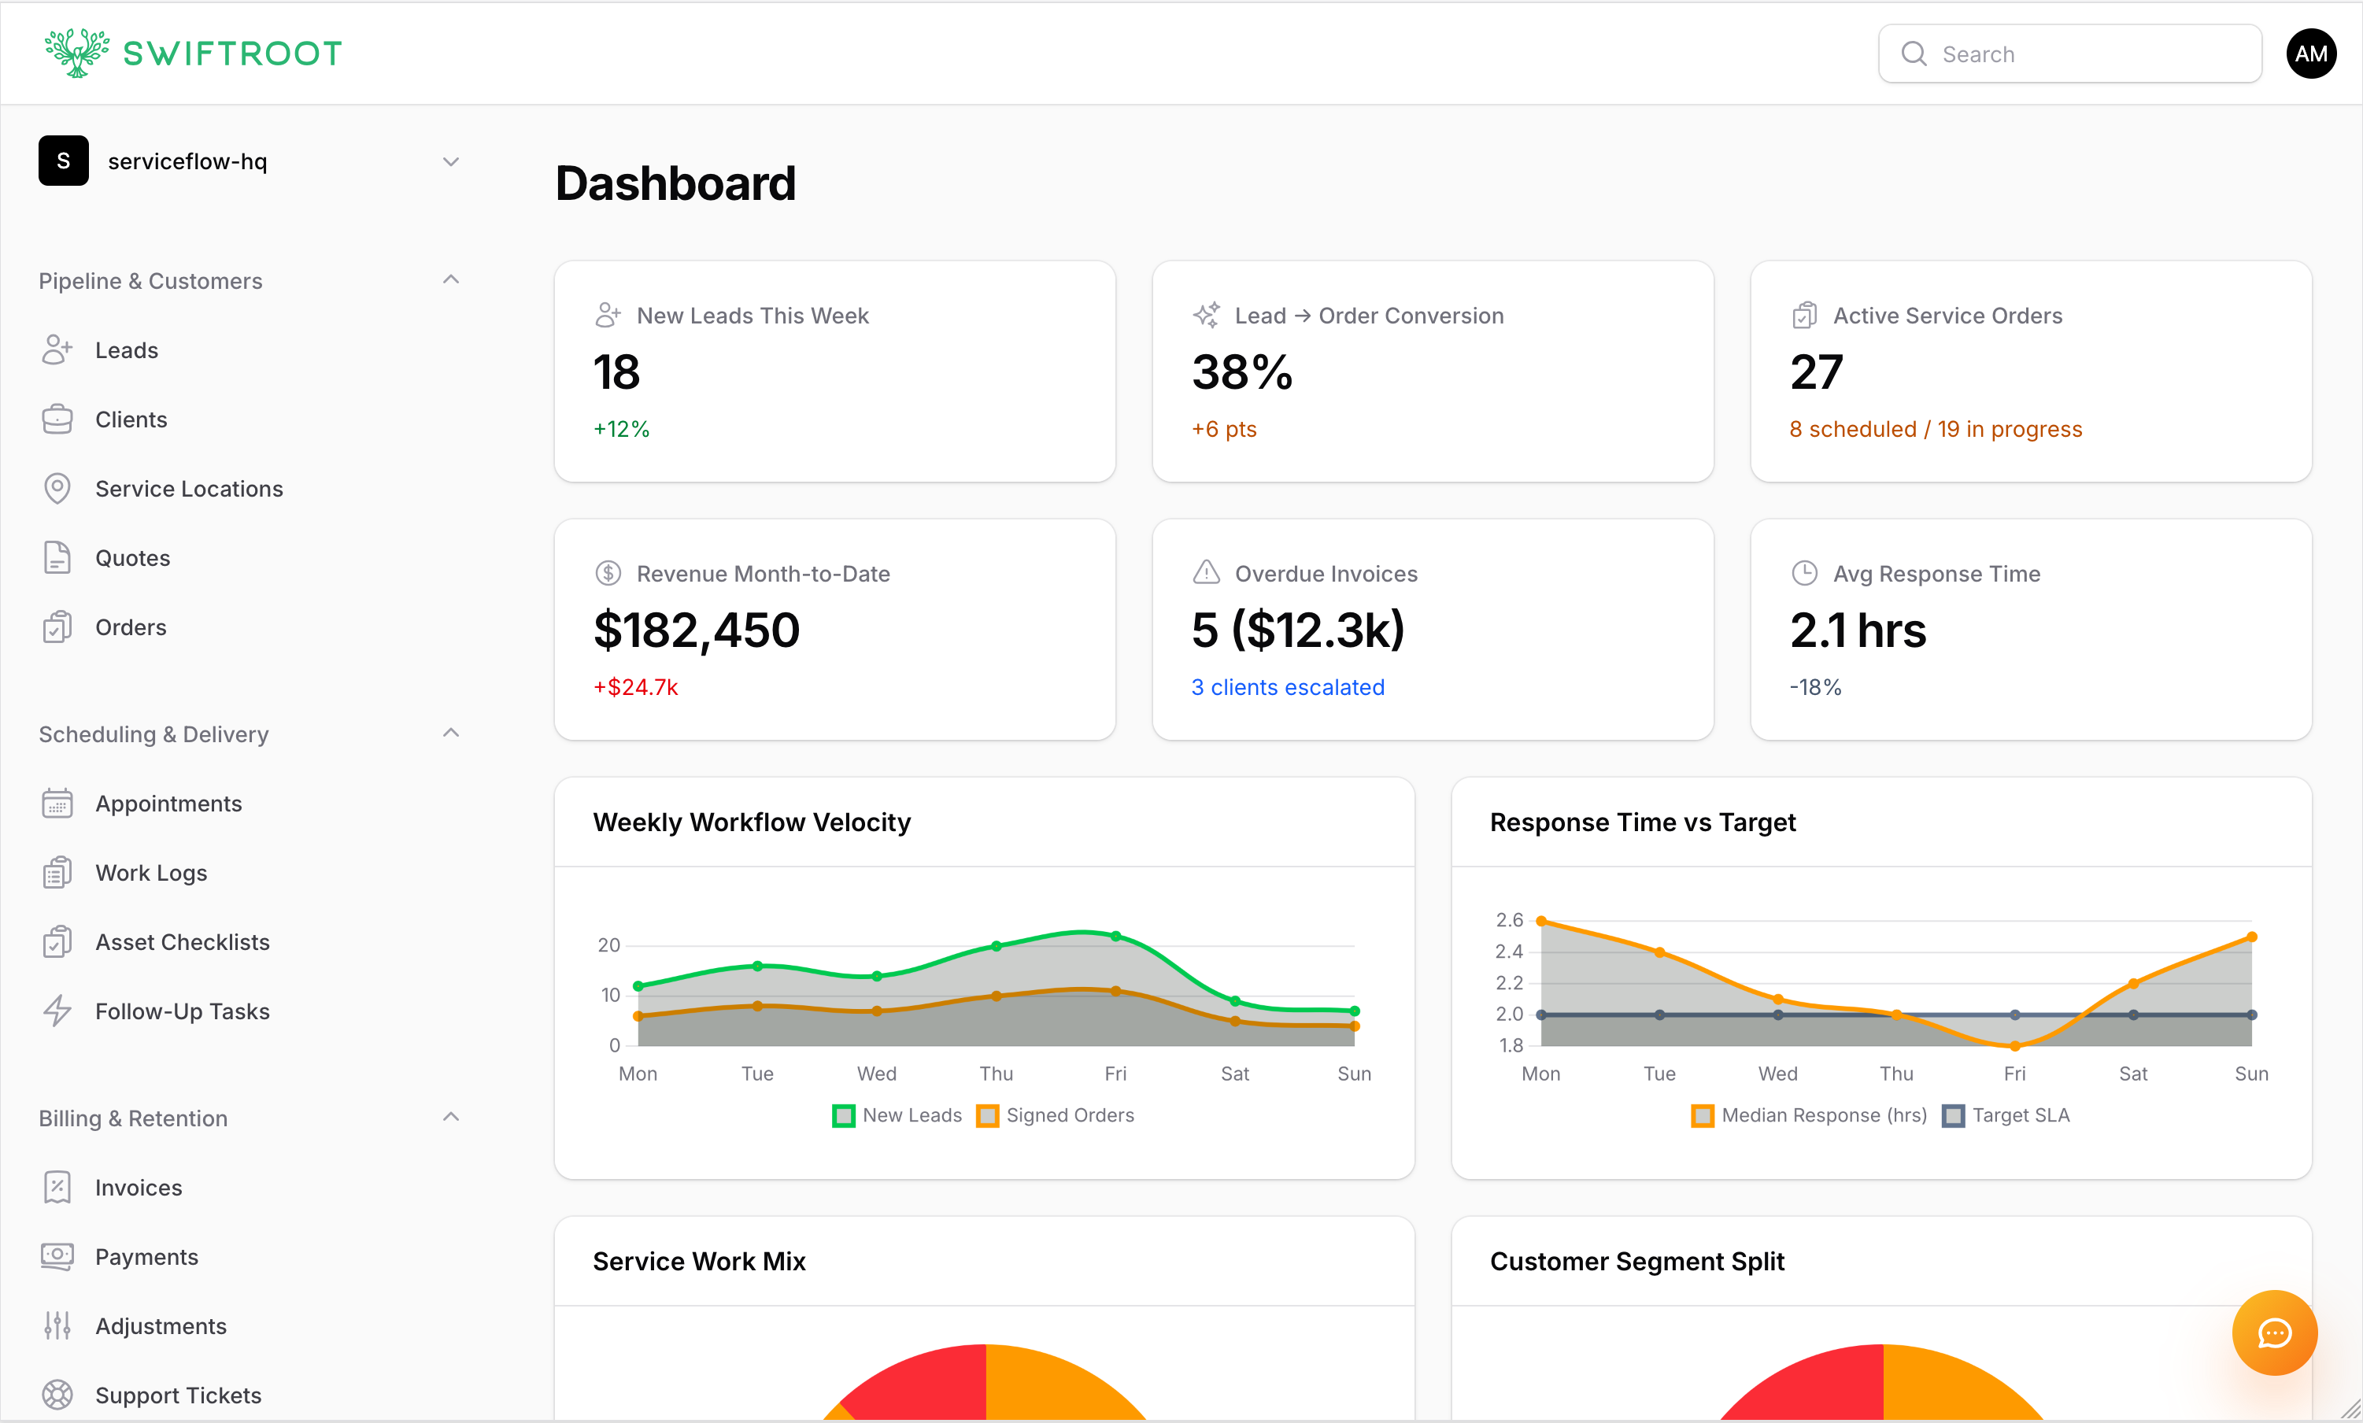2363x1423 pixels.
Task: Click the 3 clients escalated link
Action: click(1288, 686)
